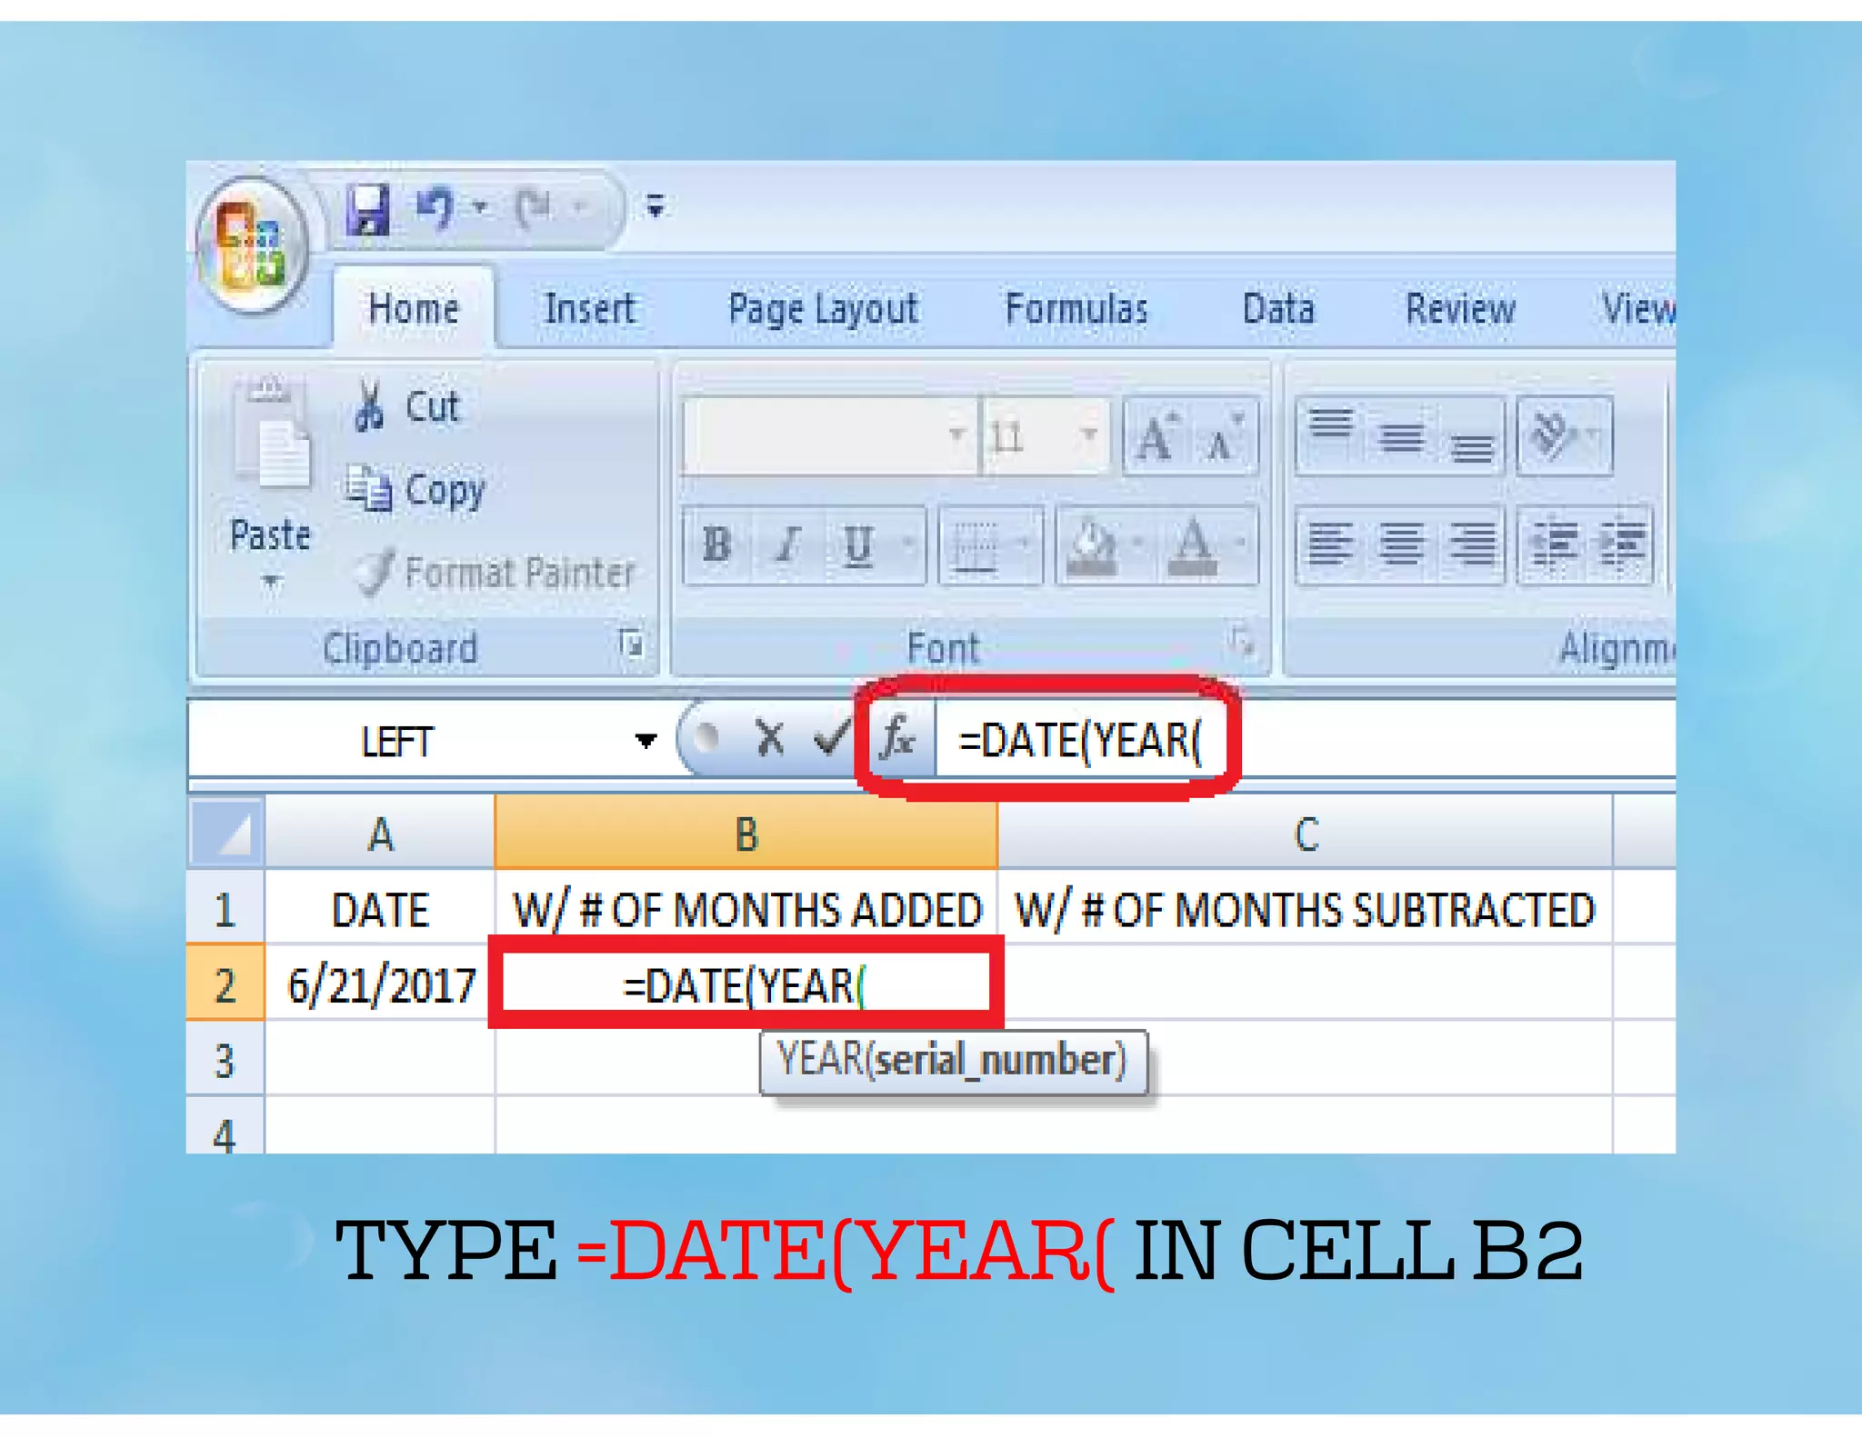Switch to the Formulas tab
The width and height of the screenshot is (1862, 1438).
[x=1076, y=309]
